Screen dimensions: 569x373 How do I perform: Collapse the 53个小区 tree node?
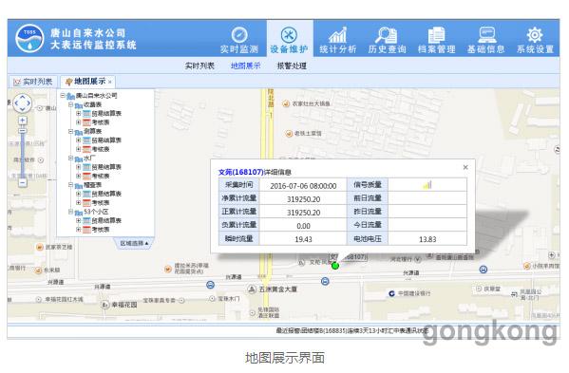coord(71,212)
